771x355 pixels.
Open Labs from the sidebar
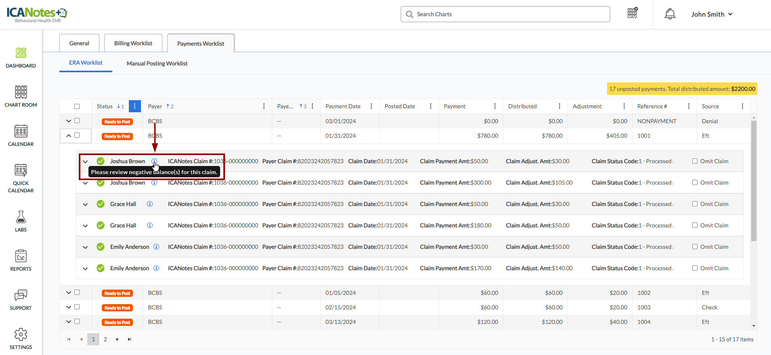[x=21, y=221]
